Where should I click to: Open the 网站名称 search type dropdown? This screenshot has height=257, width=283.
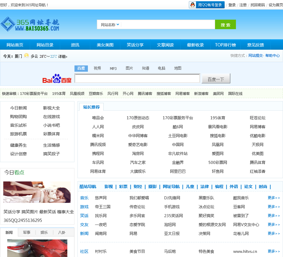(110, 25)
